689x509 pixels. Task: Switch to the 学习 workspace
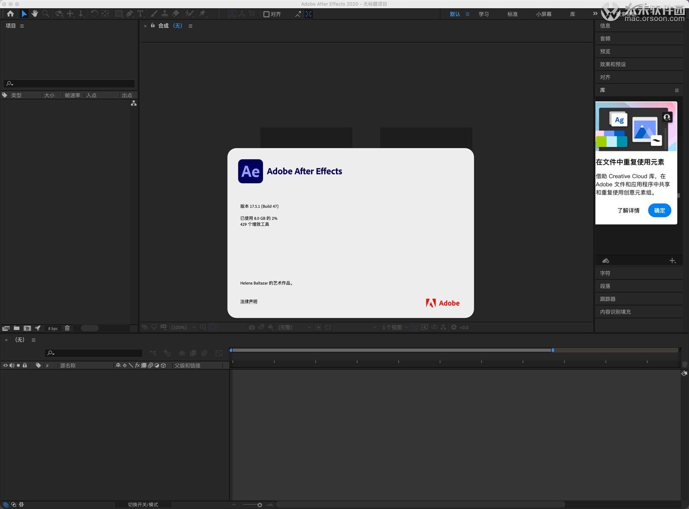(x=484, y=14)
